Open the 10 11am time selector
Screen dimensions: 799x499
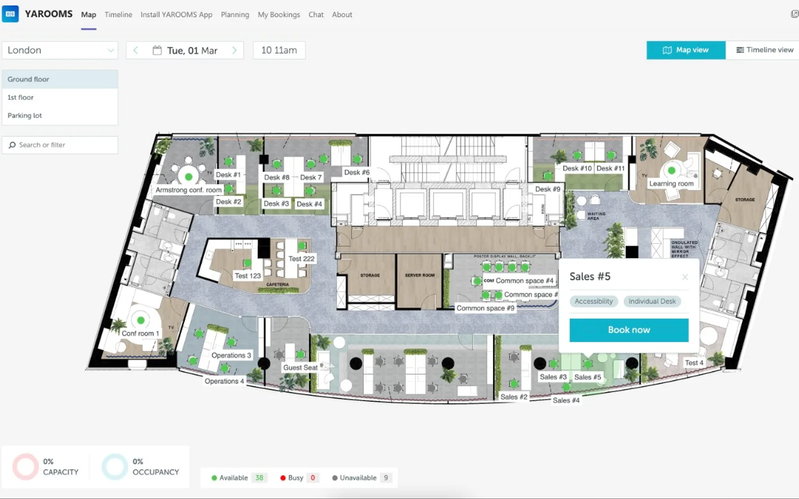[279, 50]
